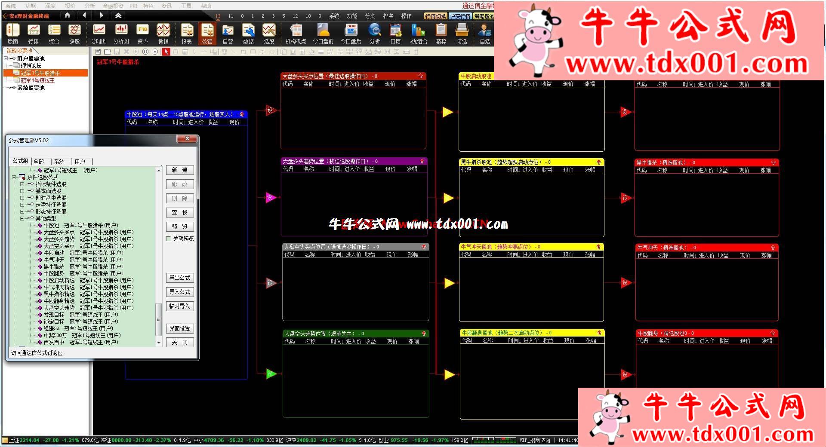826x447 pixels.
Task: Toggle the 关联预览 checkbox
Action: pyautogui.click(x=168, y=239)
